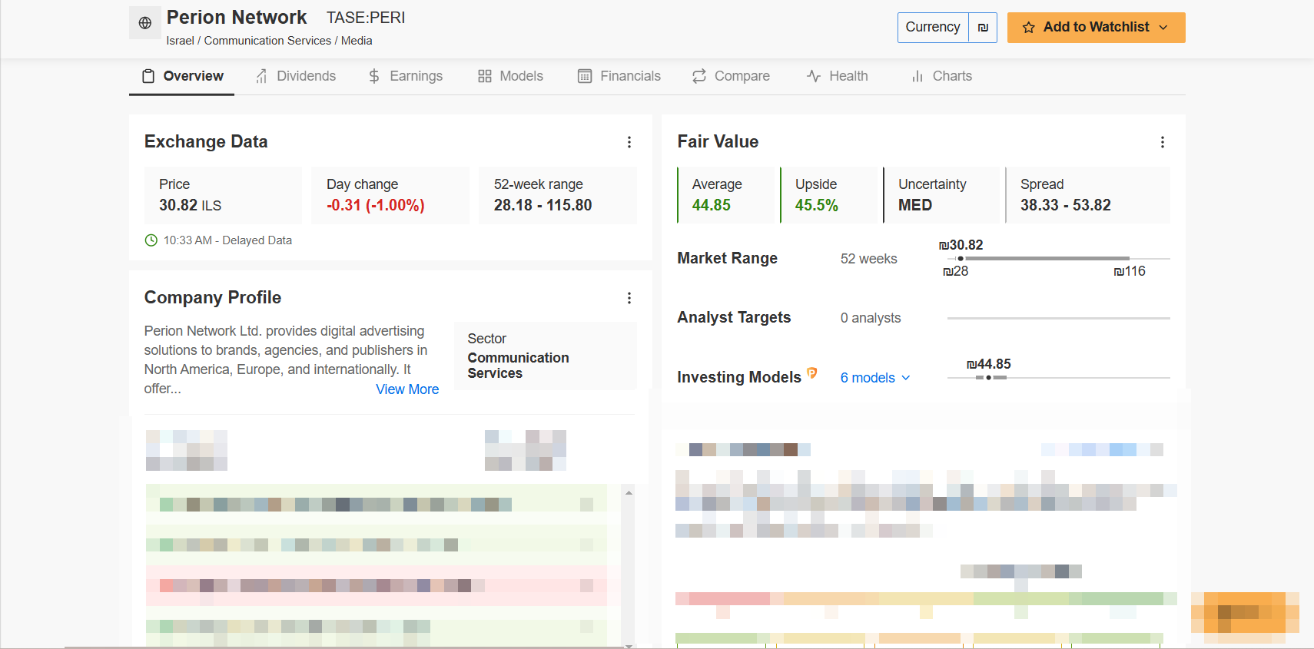Screen dimensions: 1314x649
Task: Click the Investing Models range slider
Action: [1058, 378]
